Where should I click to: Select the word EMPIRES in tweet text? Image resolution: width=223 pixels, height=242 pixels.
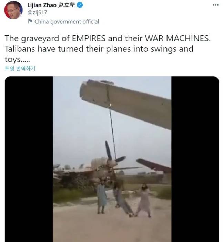click(89, 38)
